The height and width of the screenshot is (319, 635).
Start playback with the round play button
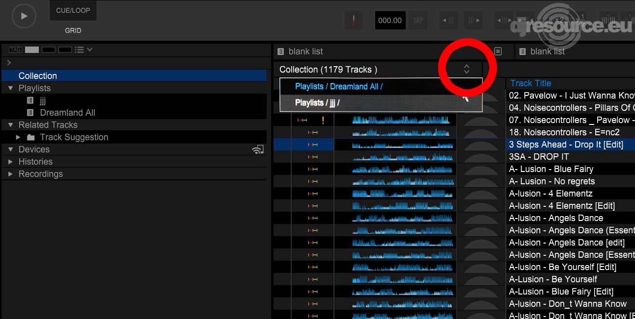point(24,16)
